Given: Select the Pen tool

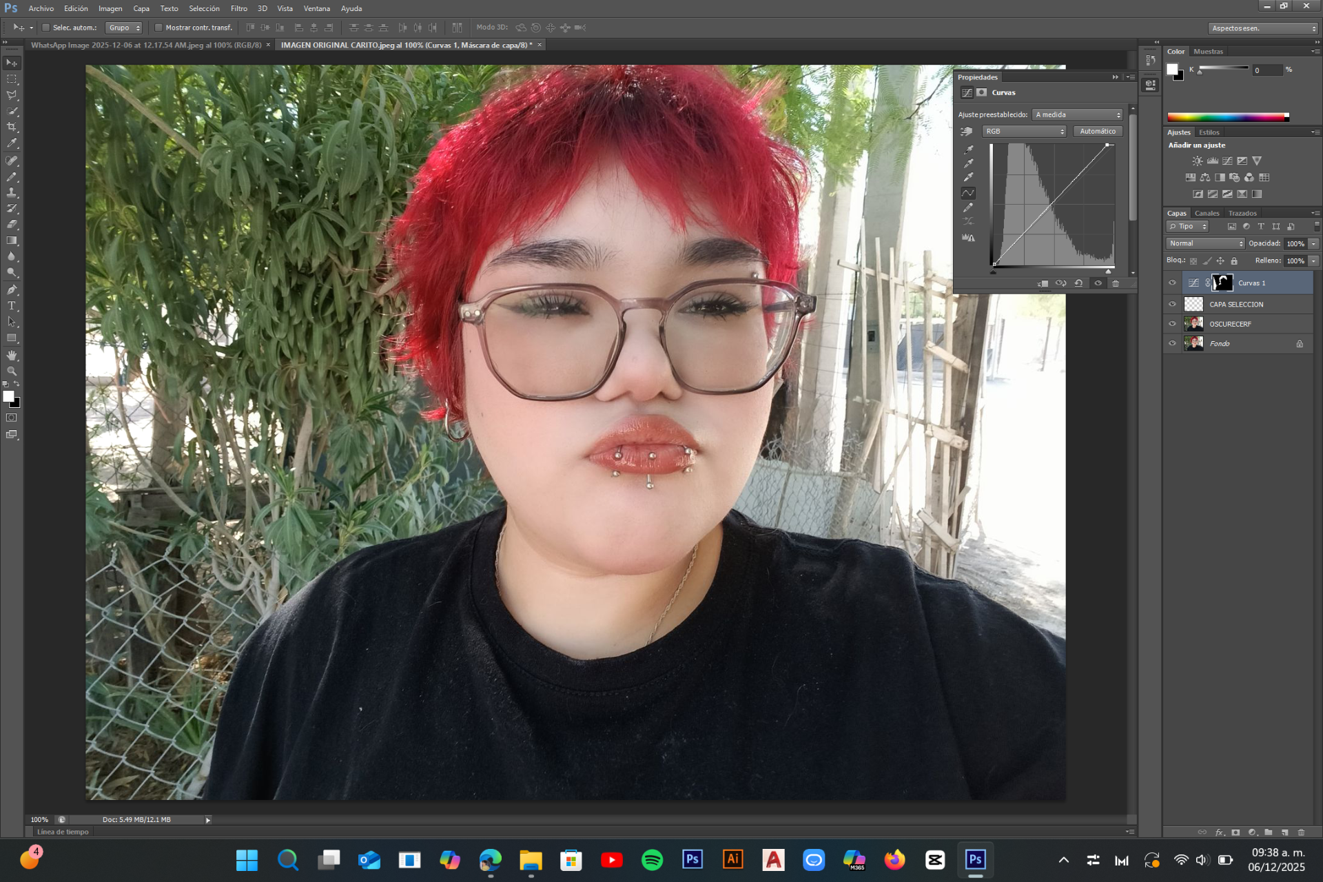Looking at the screenshot, I should (12, 289).
